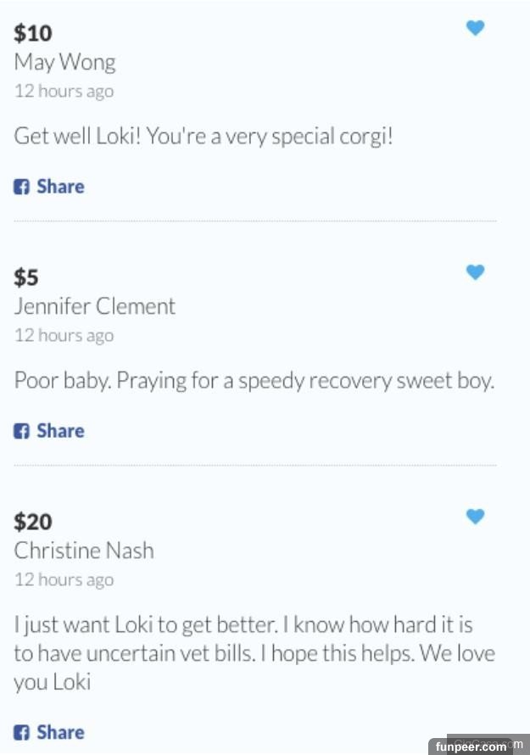Click Facebook icon under Jennifer Clement's comment
Screen dimensions: 530x755
tap(21, 431)
